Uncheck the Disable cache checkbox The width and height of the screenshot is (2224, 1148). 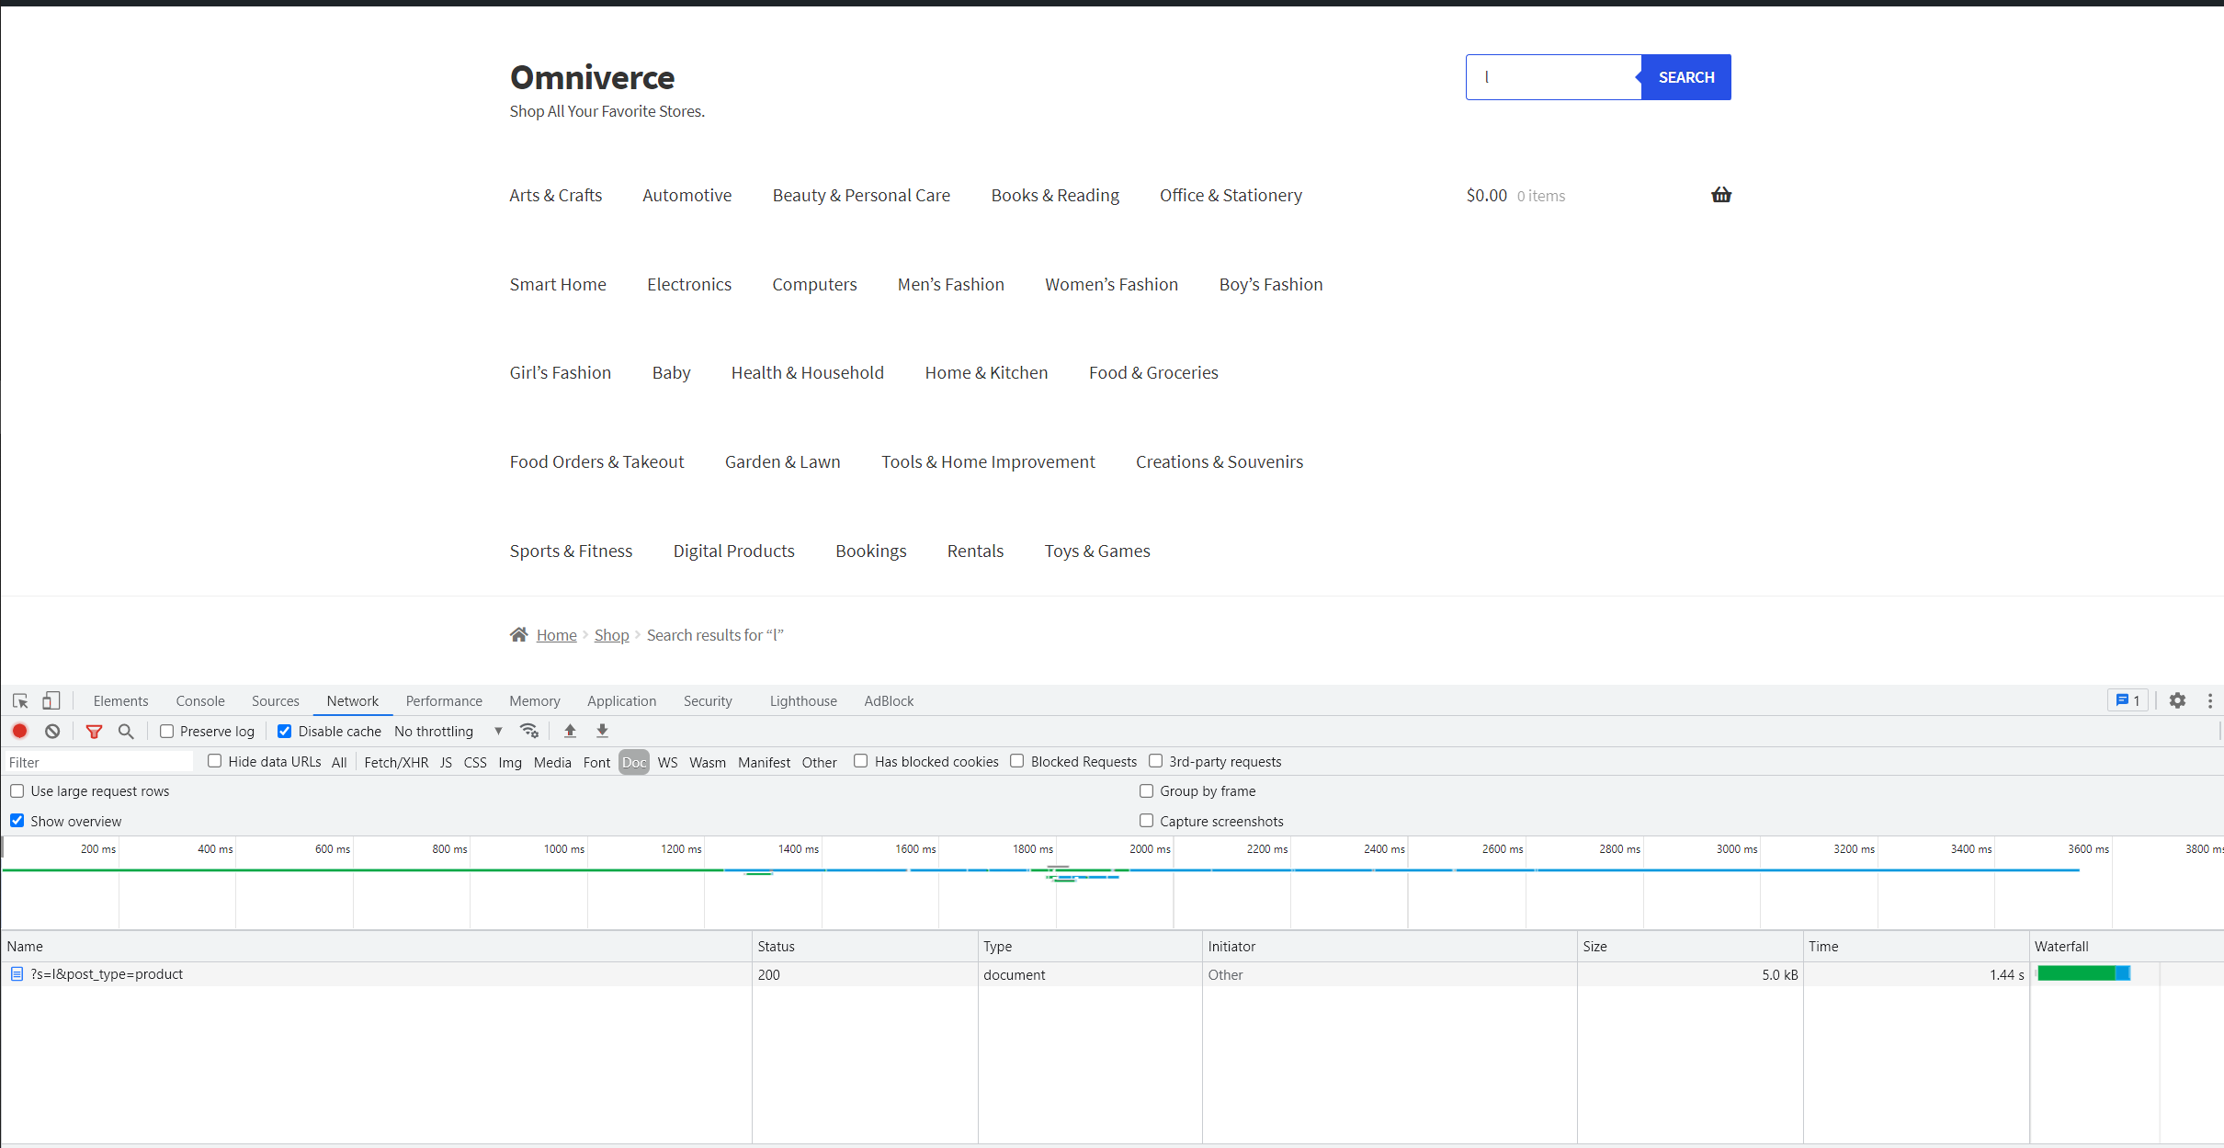click(x=285, y=731)
